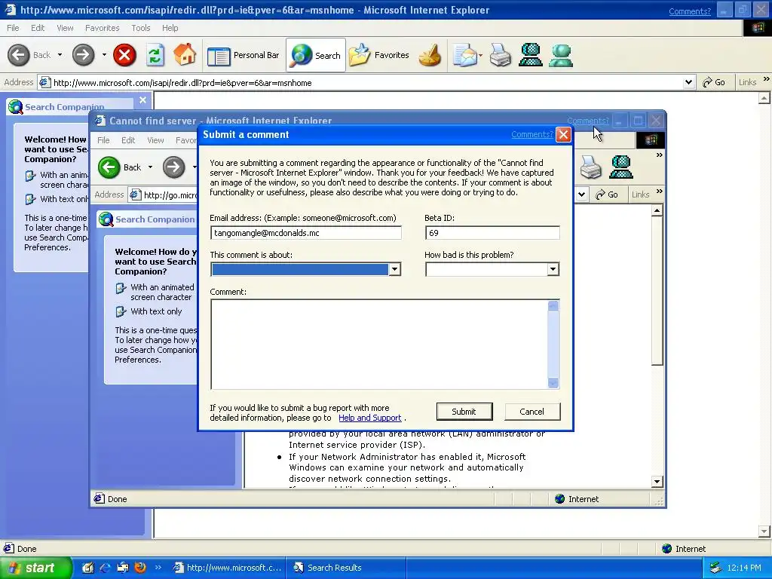772x579 pixels.
Task: Click the comment box scroll down arrow
Action: [x=553, y=382]
